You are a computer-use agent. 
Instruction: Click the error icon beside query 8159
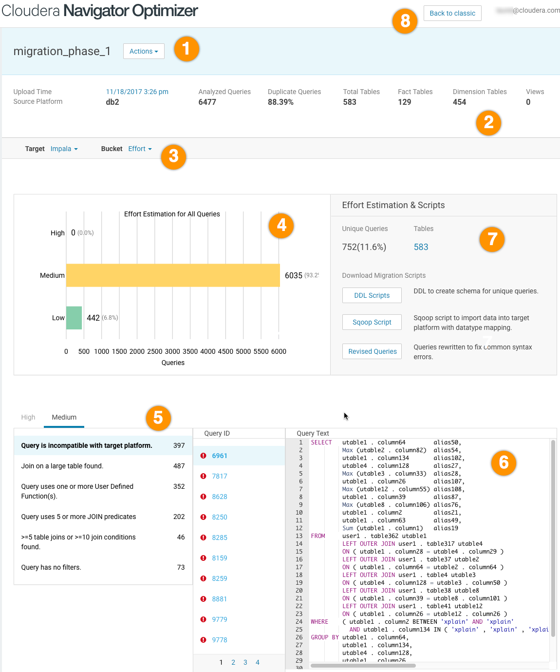(203, 558)
